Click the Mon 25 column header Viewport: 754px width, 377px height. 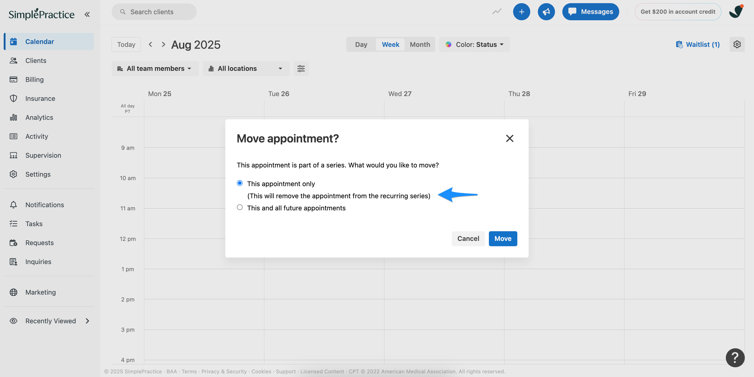pos(160,94)
